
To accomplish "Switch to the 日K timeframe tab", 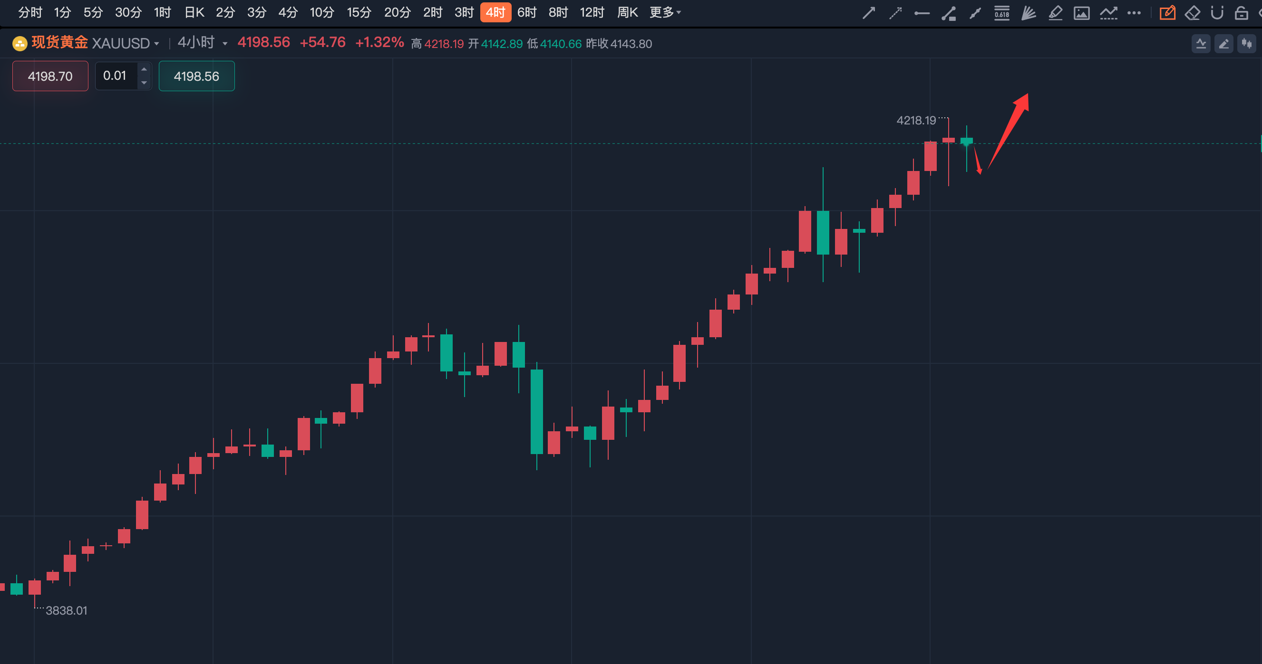I will pos(194,12).
